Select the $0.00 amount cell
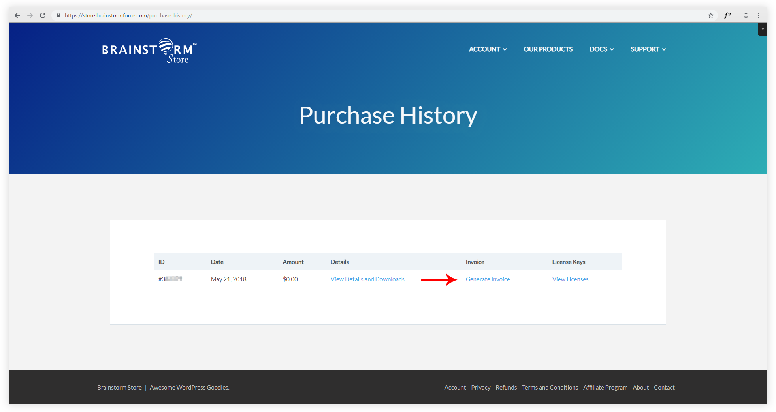Screen dimensions: 776x412 (x=290, y=279)
